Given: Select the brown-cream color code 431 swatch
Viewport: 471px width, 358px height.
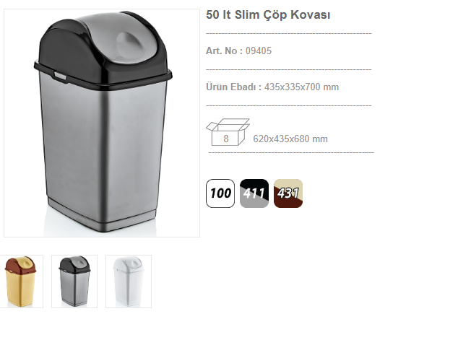Looking at the screenshot, I should click(x=288, y=193).
